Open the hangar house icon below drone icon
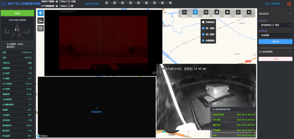294x139 pixels. (40, 20)
